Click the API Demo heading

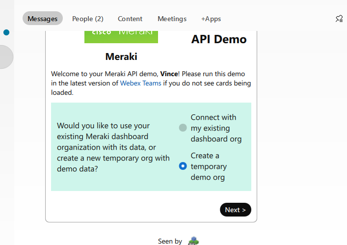tap(219, 39)
